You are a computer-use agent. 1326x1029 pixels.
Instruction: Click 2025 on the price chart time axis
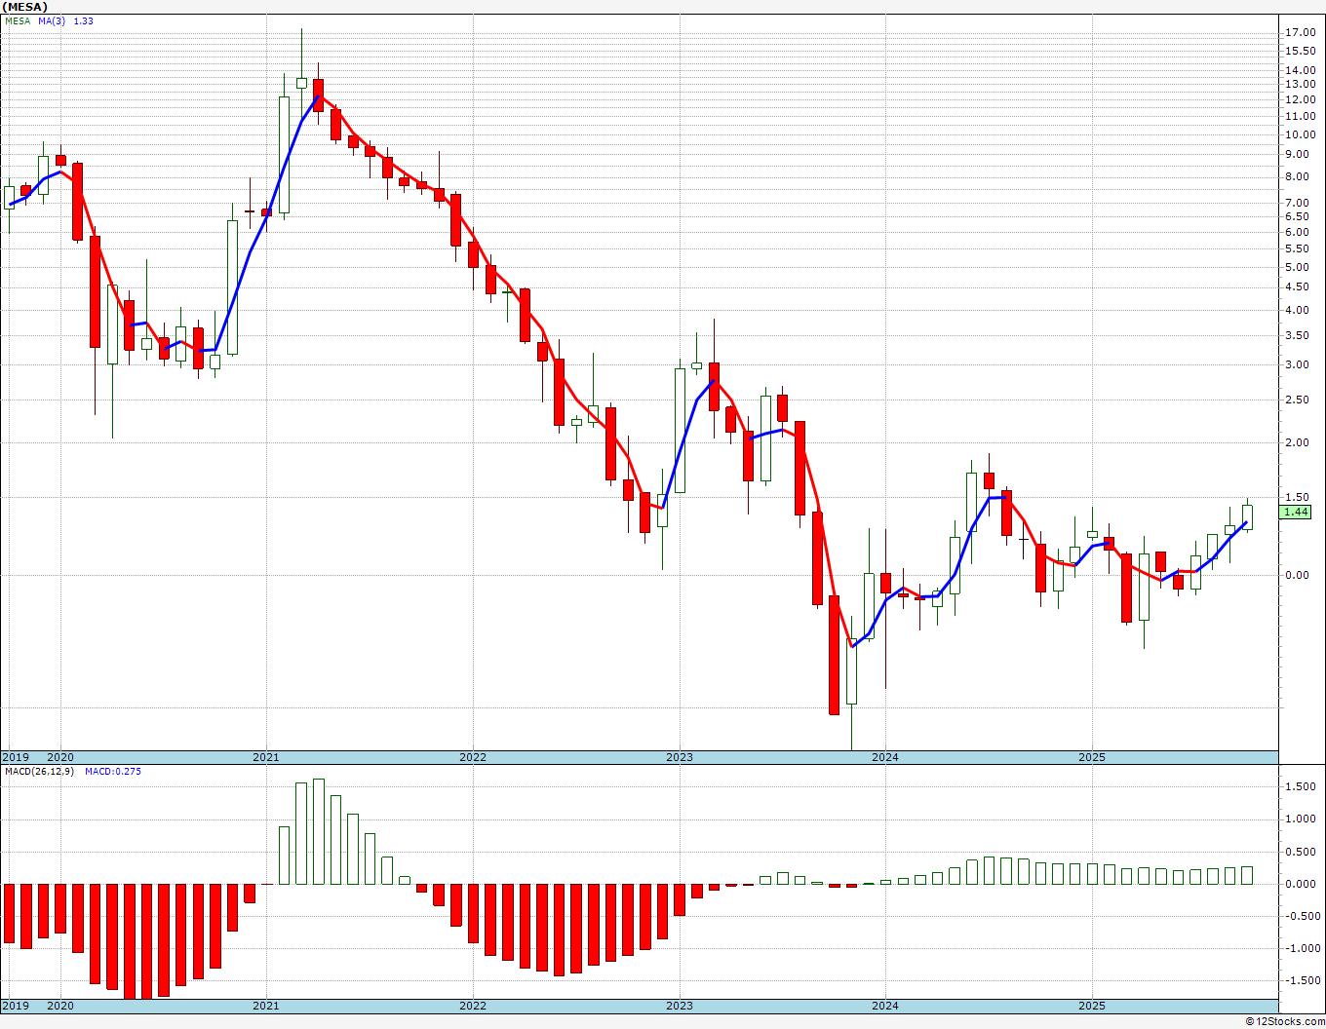click(x=1092, y=757)
